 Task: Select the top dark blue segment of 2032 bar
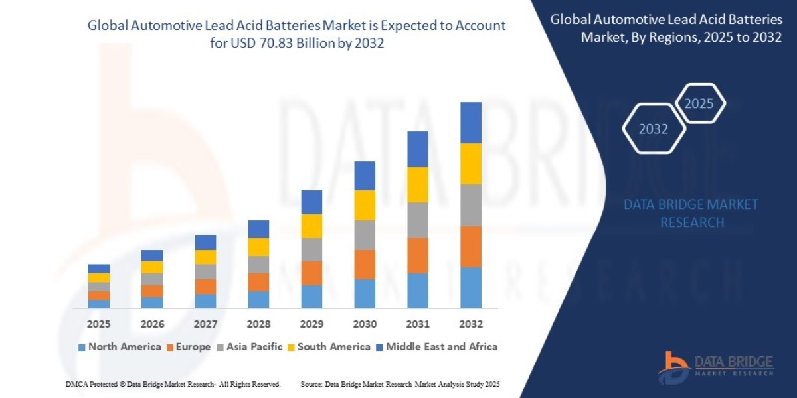470,123
